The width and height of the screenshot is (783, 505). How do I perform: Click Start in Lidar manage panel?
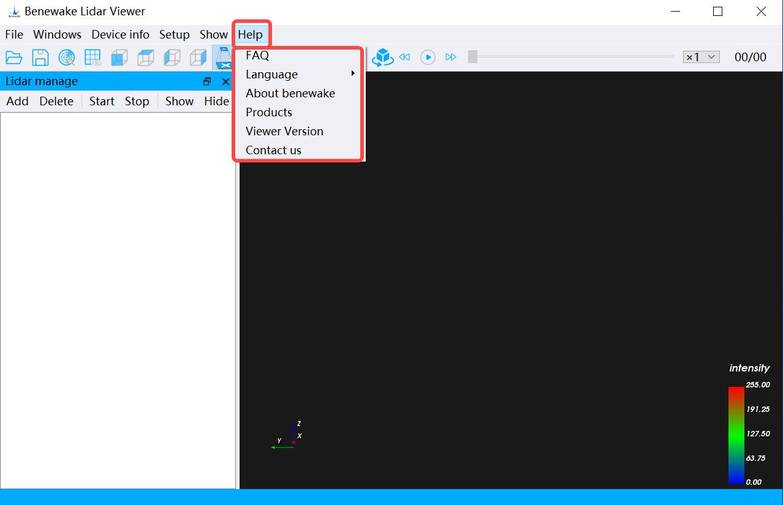click(102, 101)
